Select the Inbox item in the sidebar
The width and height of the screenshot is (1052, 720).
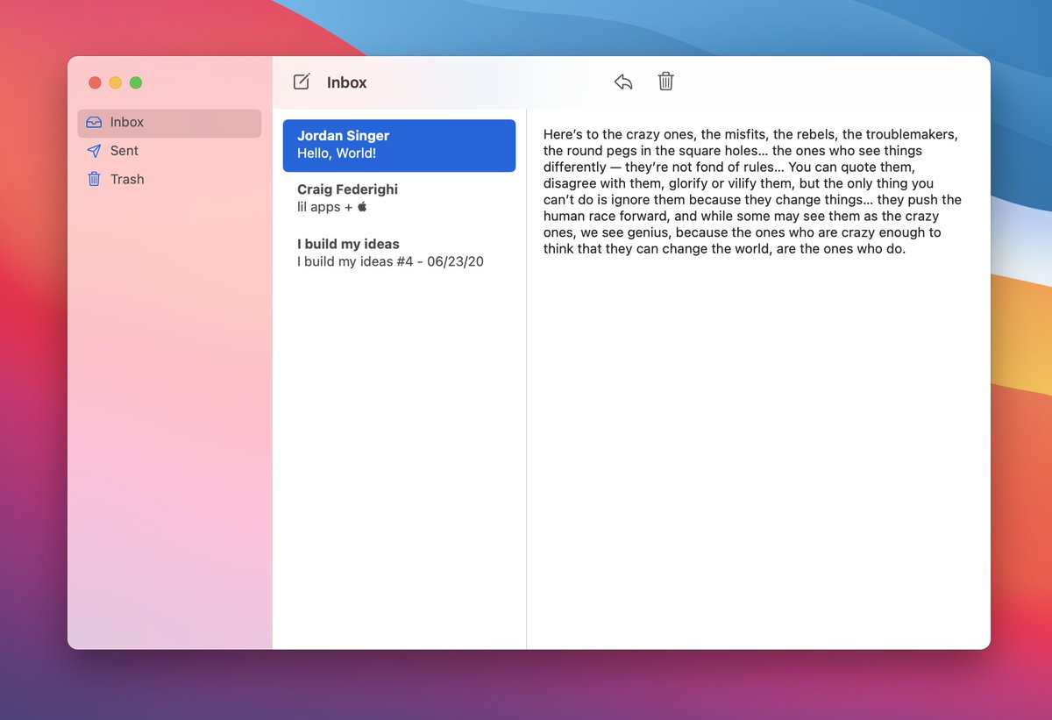[128, 123]
